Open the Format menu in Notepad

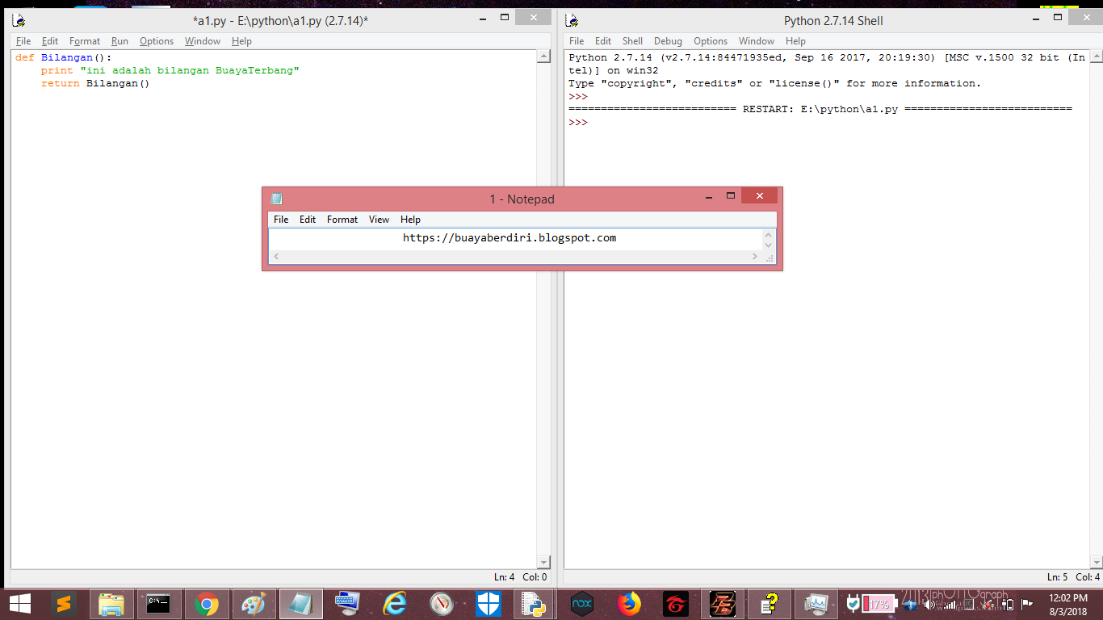click(x=342, y=219)
